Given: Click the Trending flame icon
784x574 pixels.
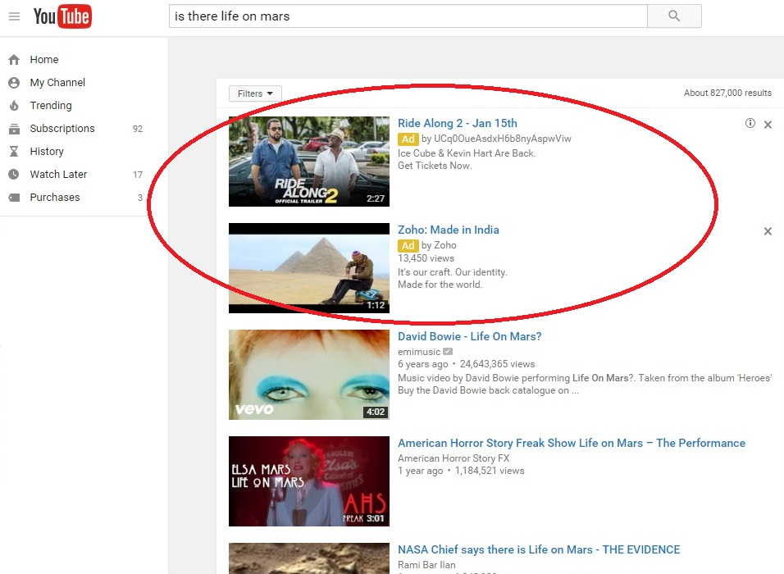Looking at the screenshot, I should point(14,106).
